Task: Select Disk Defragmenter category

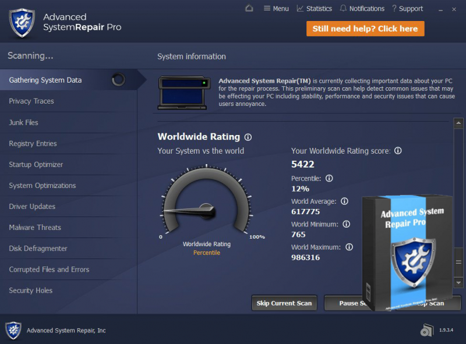Action: coord(69,249)
